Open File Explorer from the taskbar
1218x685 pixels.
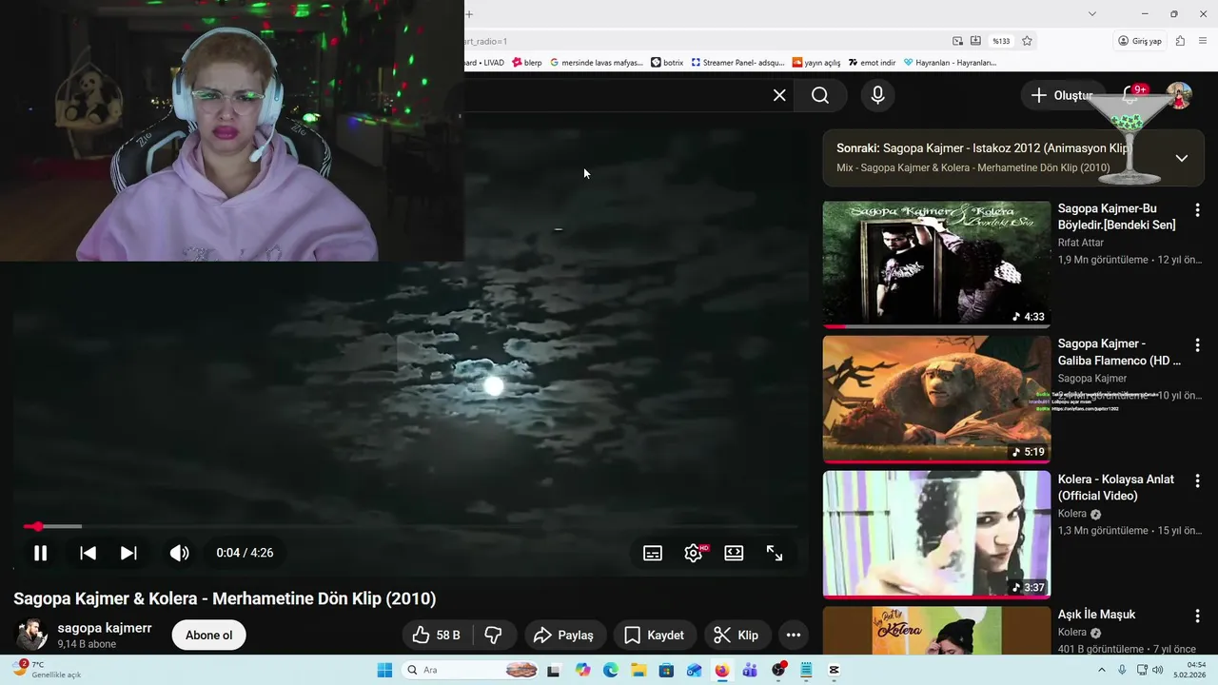point(638,671)
